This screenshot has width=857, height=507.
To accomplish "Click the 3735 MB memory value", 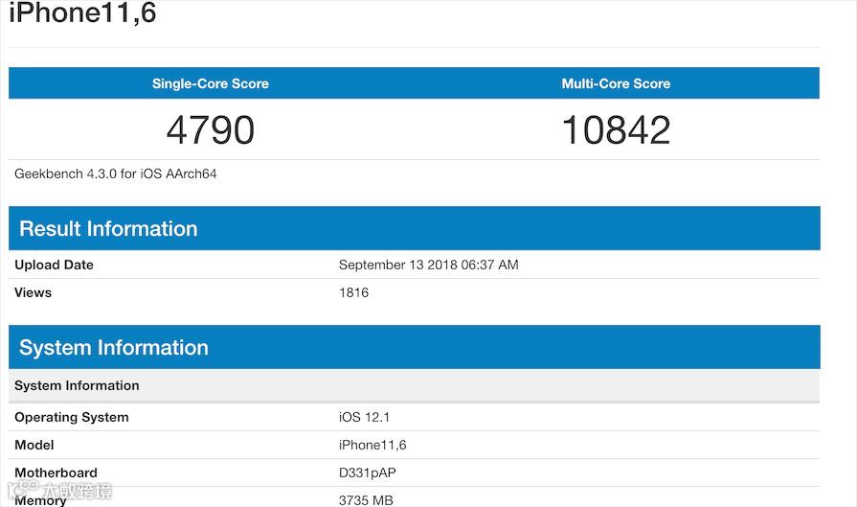I will pos(366,500).
